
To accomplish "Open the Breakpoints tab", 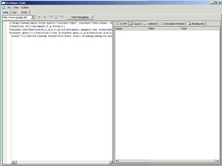I will click(x=196, y=24).
